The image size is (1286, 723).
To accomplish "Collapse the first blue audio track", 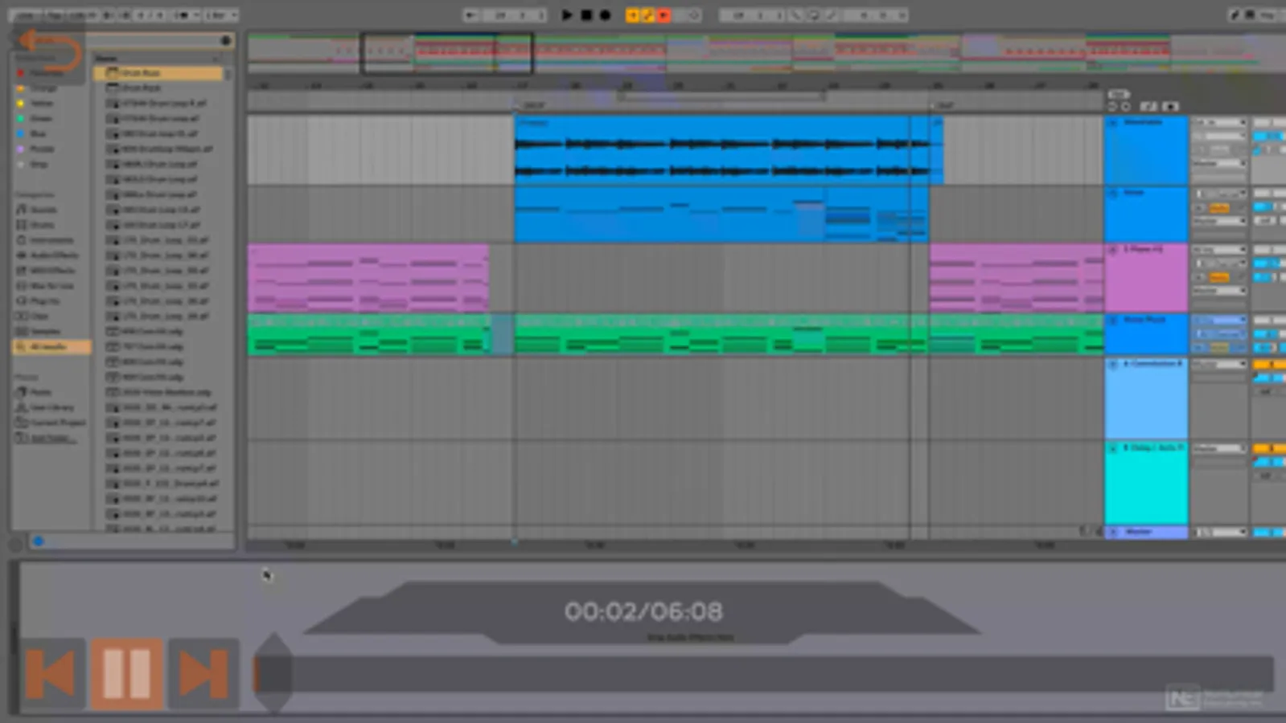I will 1113,123.
